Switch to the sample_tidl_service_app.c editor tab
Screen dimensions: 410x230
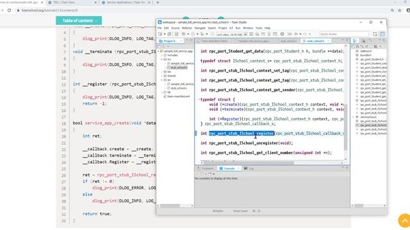click(253, 41)
